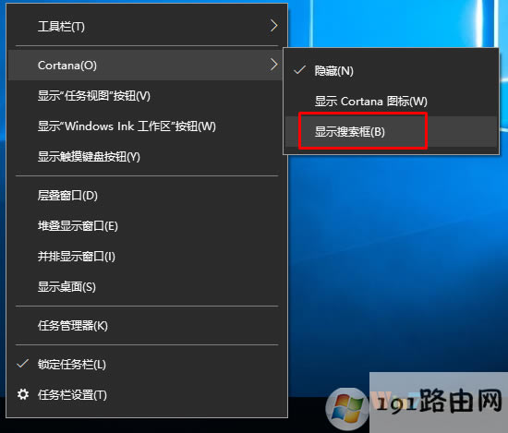Choose 层叠窗口(D) menu item
The image size is (508, 433).
point(147,196)
